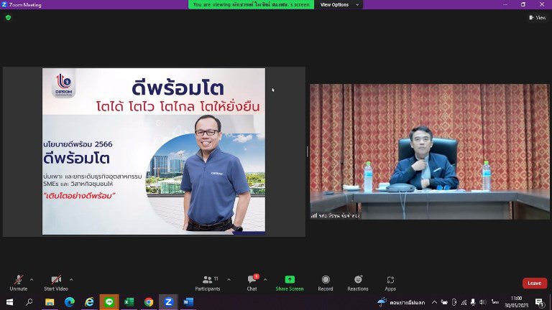
Task: Open the Apps panel
Action: tap(390, 283)
